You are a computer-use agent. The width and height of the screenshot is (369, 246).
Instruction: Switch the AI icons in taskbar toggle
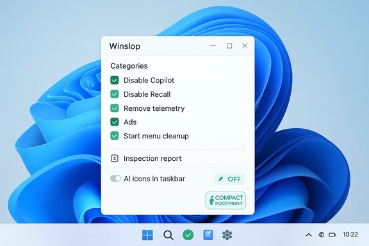[x=115, y=179]
